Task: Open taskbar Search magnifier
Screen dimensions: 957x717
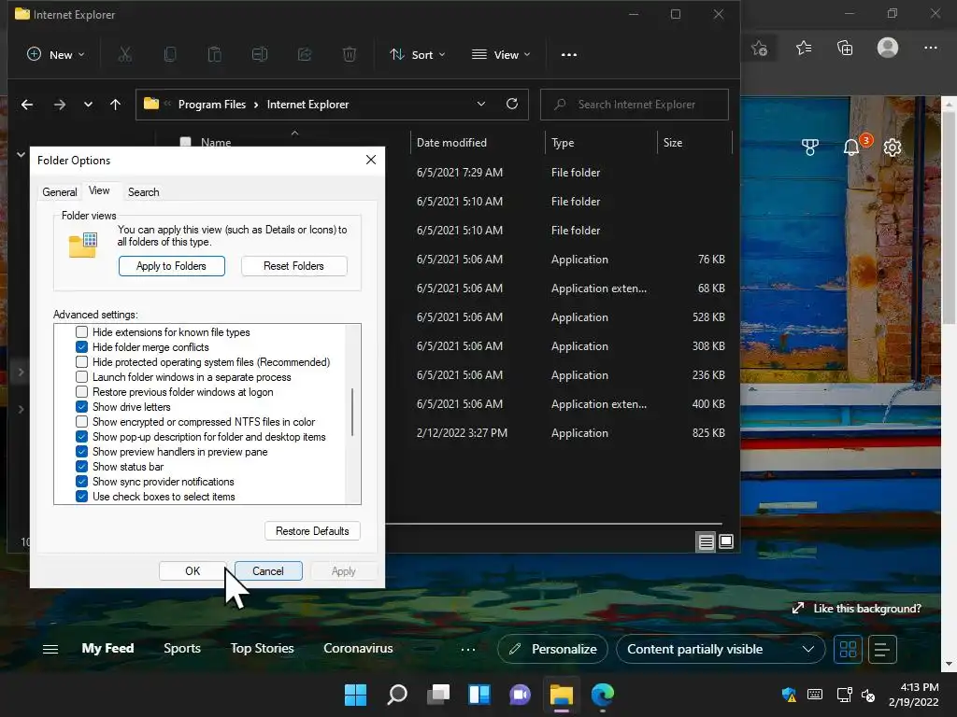Action: [396, 695]
